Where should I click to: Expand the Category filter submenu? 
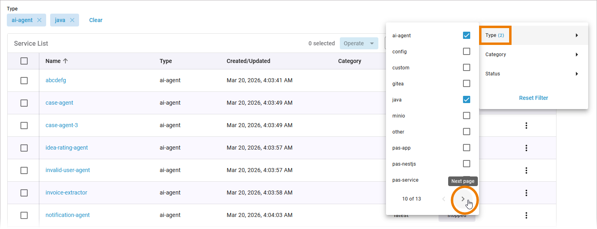[533, 55]
